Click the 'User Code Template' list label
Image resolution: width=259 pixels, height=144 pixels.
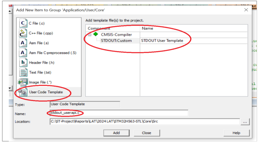tap(46, 92)
